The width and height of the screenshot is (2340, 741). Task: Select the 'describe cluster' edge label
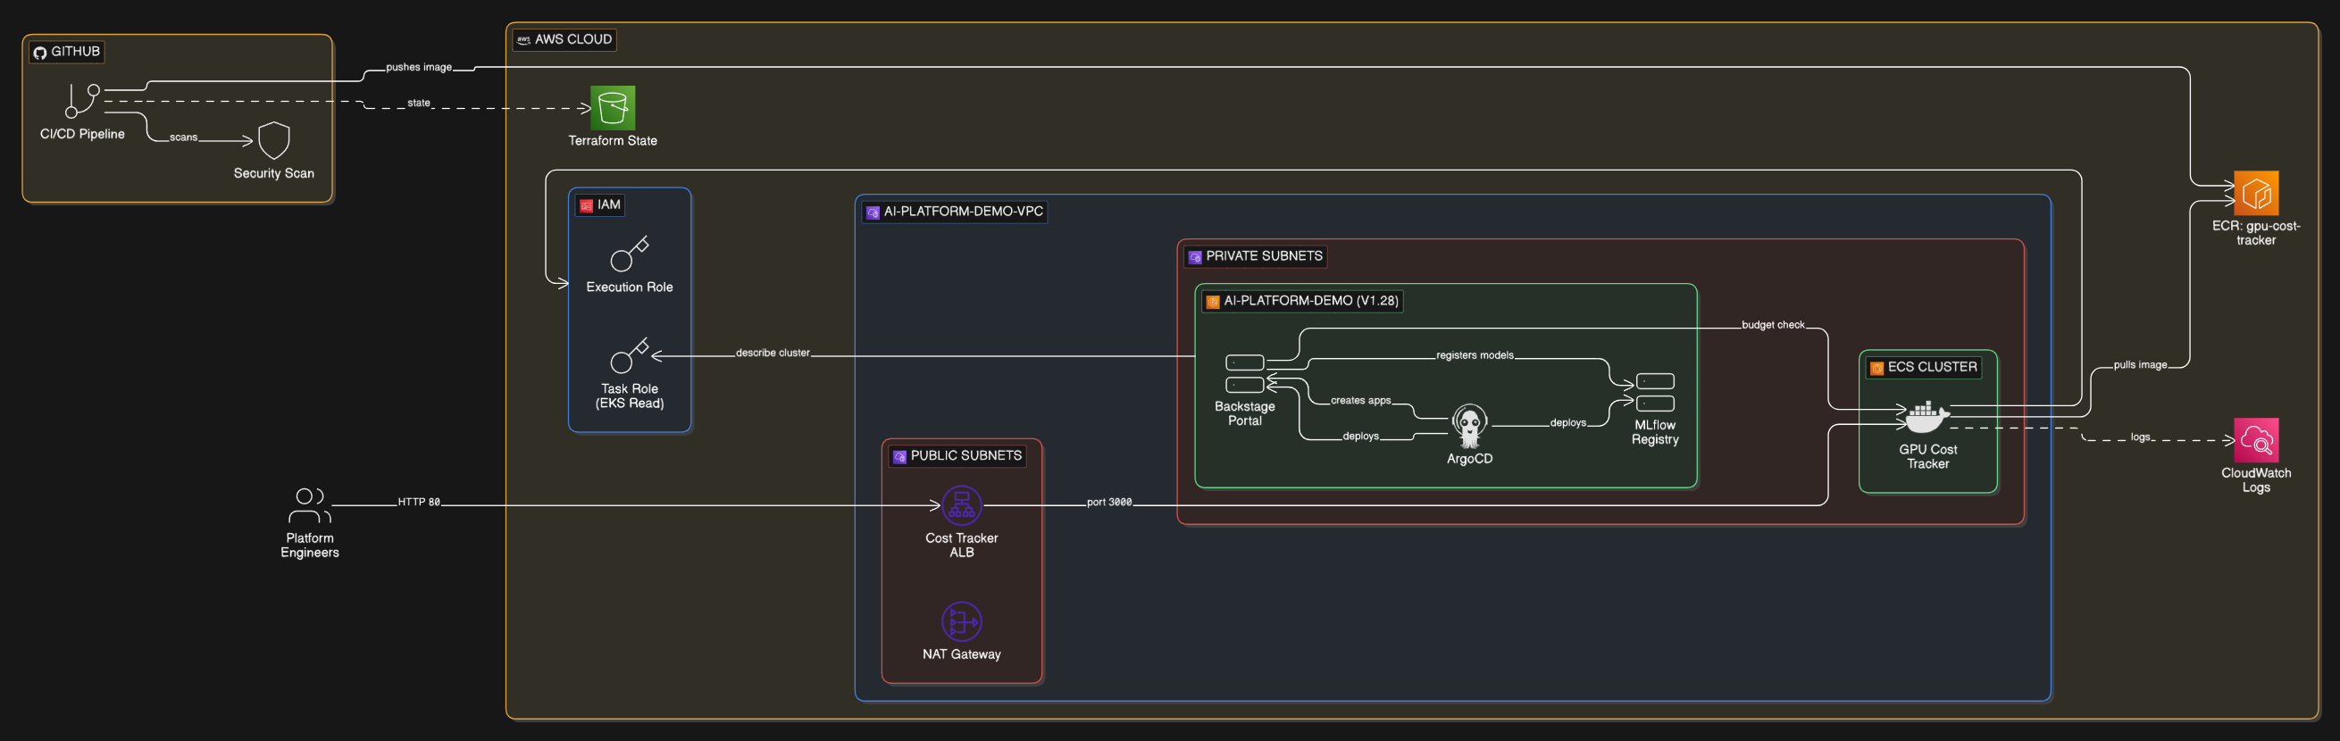(773, 353)
